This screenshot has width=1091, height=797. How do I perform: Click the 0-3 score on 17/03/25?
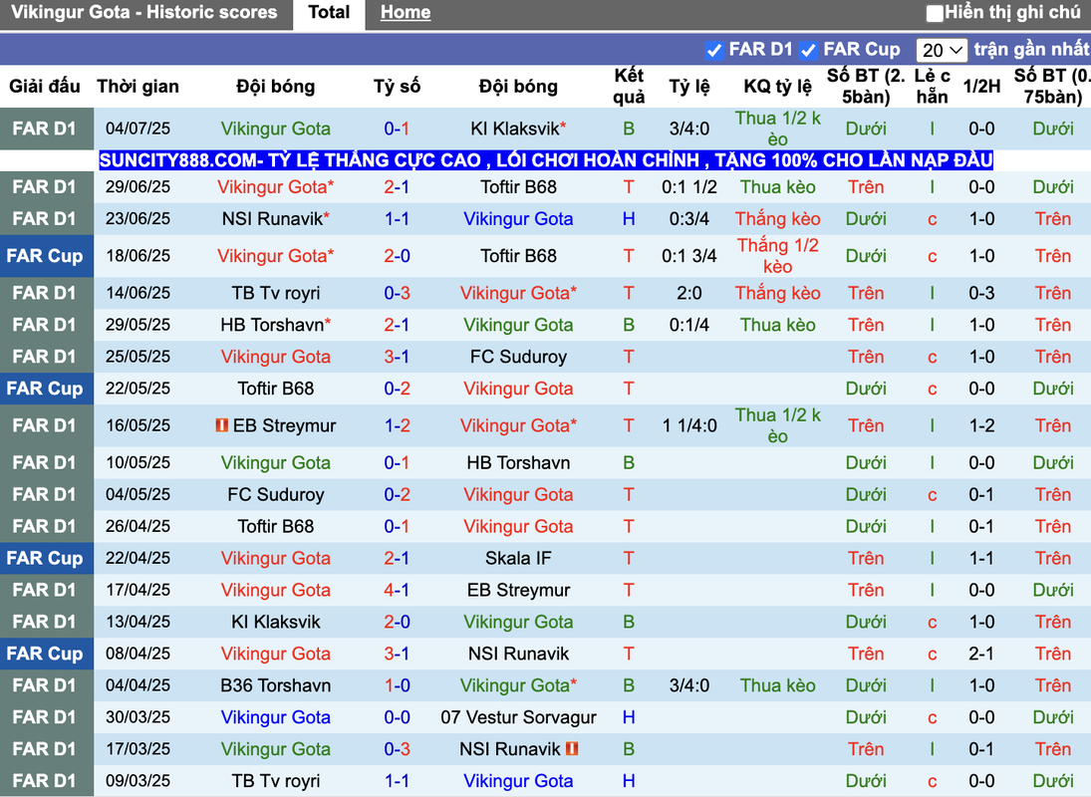pyautogui.click(x=397, y=750)
